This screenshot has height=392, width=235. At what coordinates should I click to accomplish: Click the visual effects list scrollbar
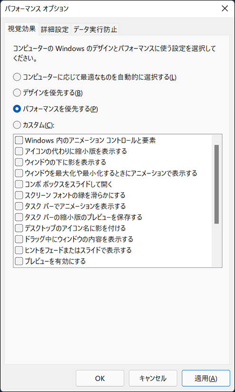[216, 184]
